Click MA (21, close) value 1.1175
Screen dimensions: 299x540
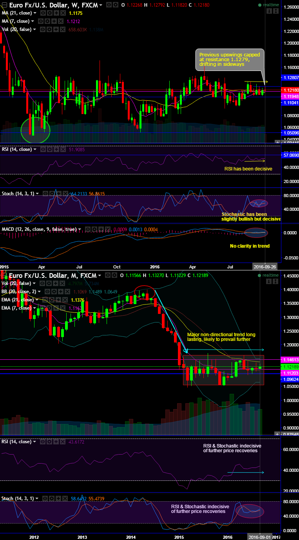(x=76, y=13)
